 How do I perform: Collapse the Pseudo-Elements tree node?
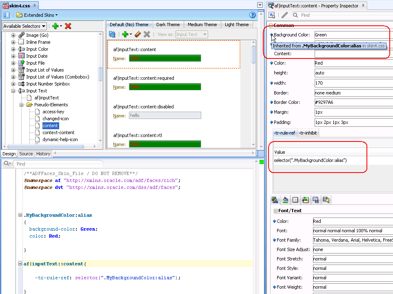(22, 105)
